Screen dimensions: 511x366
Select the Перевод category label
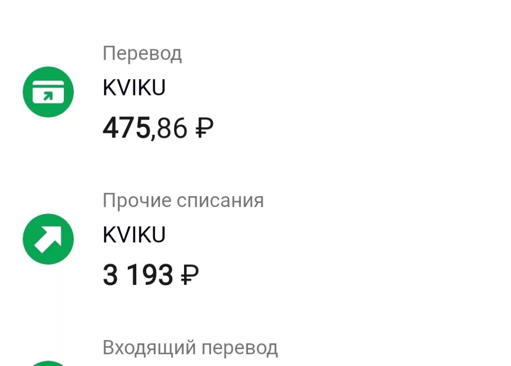pyautogui.click(x=142, y=53)
